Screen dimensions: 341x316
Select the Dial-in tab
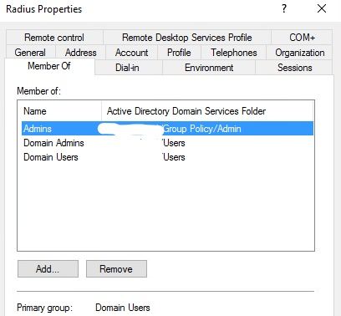127,68
